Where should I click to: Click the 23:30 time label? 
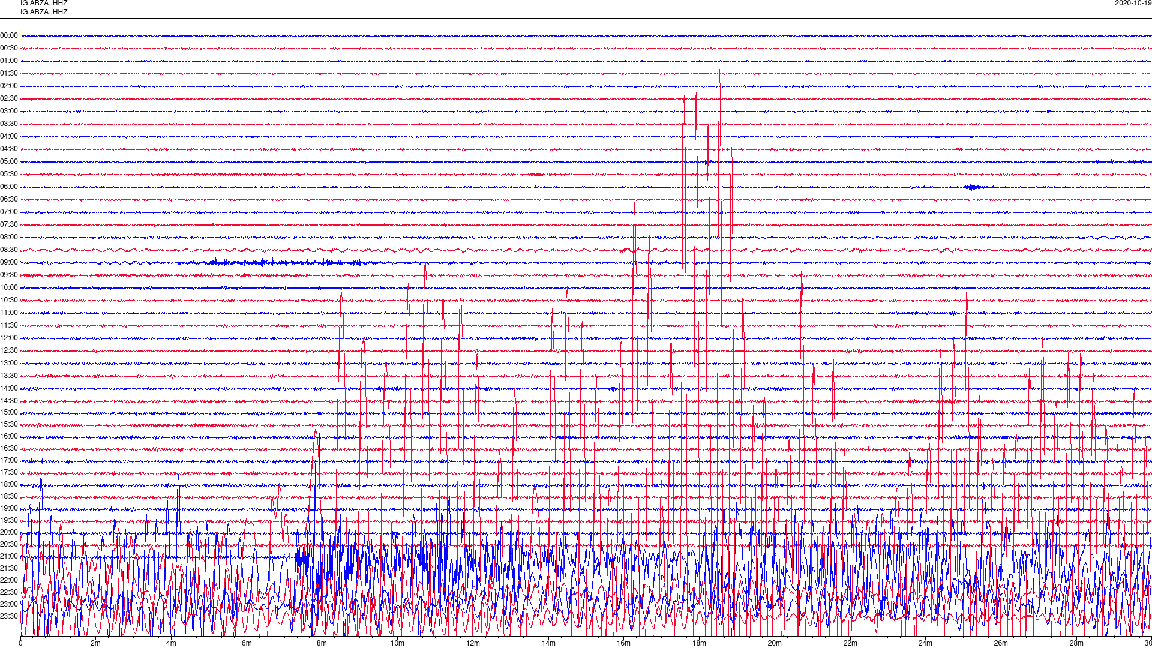click(x=9, y=617)
